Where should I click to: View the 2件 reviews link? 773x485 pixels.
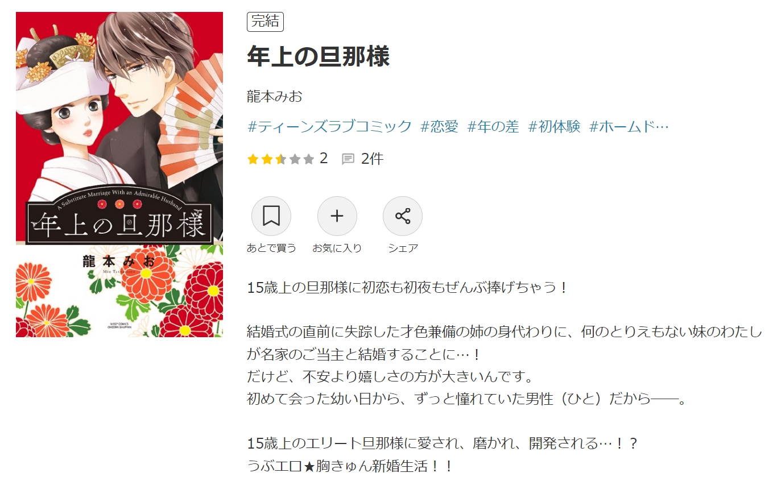pyautogui.click(x=373, y=159)
